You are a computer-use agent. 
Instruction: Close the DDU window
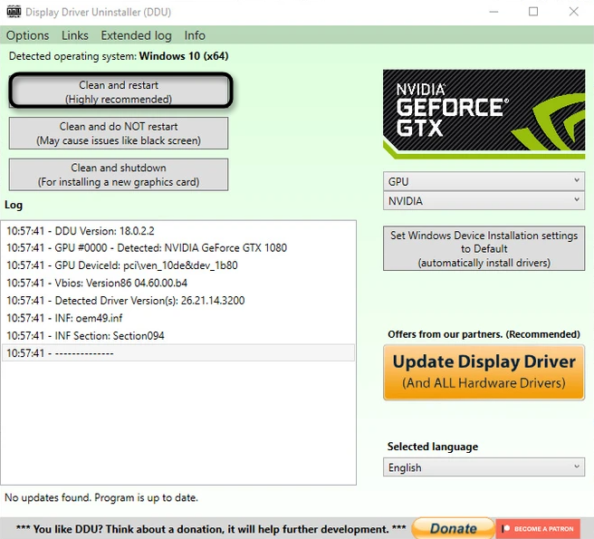tap(573, 12)
